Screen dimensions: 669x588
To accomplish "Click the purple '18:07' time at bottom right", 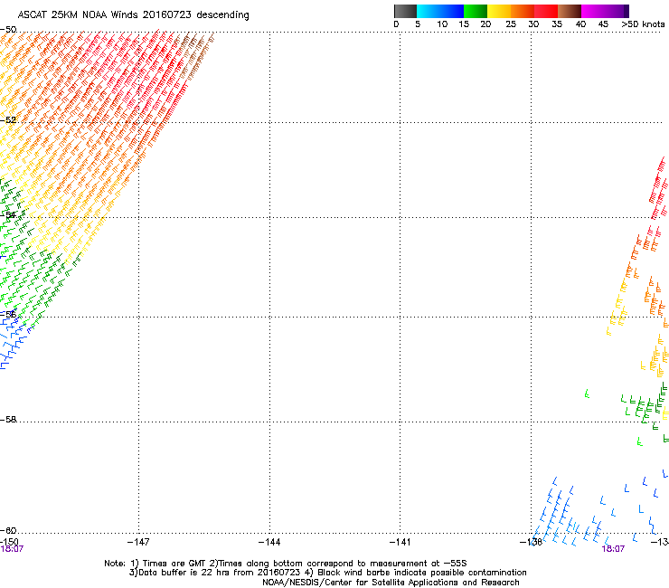I will click(x=613, y=549).
